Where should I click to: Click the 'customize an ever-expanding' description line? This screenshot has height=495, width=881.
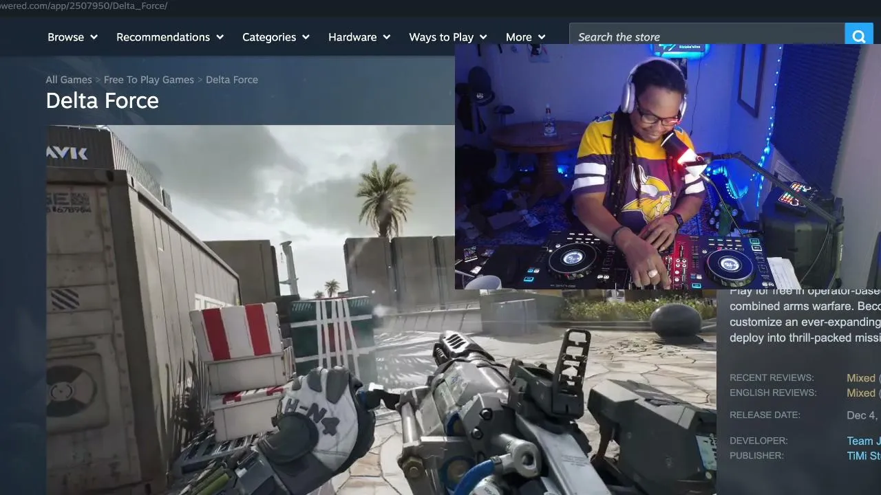[x=805, y=322]
